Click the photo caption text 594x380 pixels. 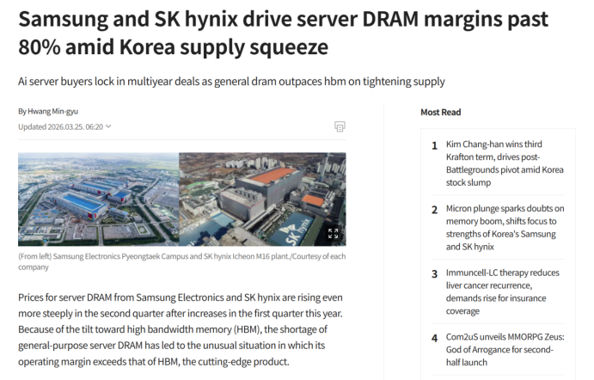tap(182, 261)
